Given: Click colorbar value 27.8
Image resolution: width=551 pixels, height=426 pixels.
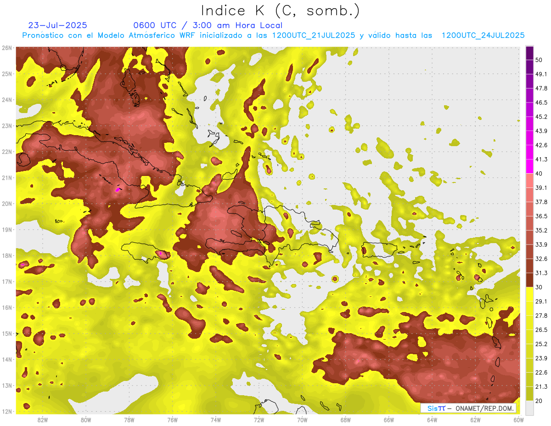Looking at the screenshot, I should 541,316.
